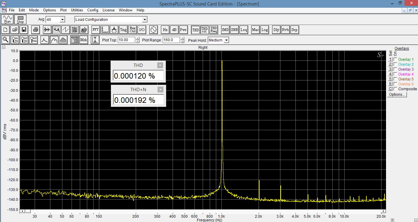Click the dB peak amplitude button

coord(174,30)
